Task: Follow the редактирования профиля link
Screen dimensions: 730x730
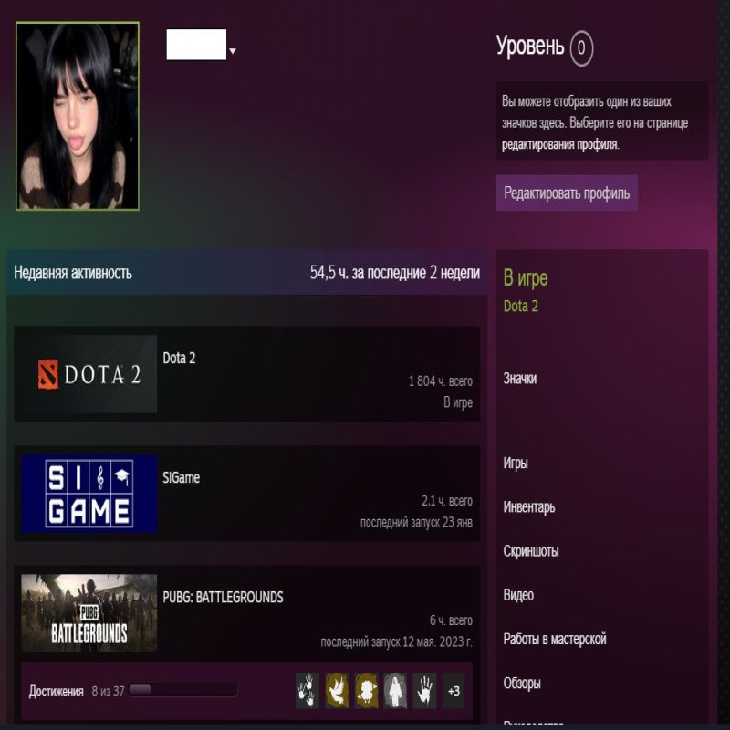Action: (559, 144)
